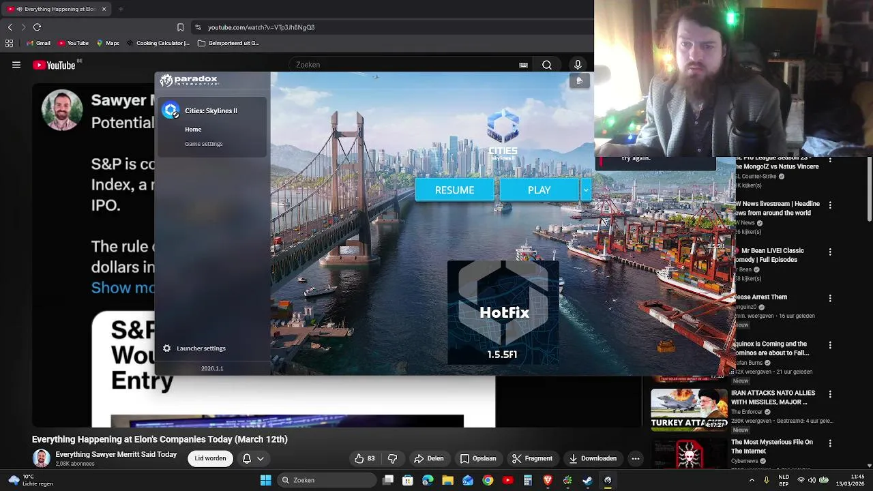Click the YouTube logo to go home
Screen dimensions: 873x491
click(54, 65)
